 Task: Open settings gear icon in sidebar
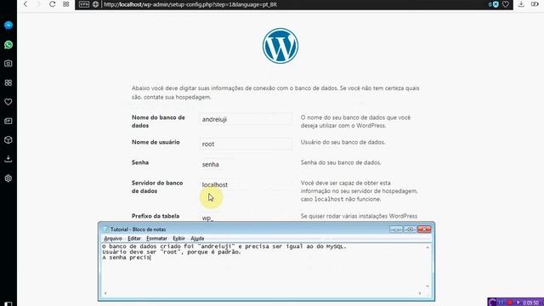tap(8, 178)
